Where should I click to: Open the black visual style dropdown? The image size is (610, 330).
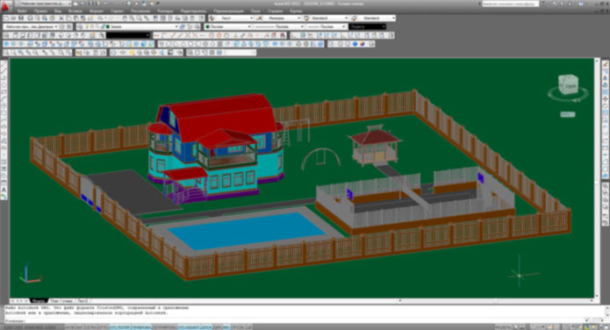128,35
